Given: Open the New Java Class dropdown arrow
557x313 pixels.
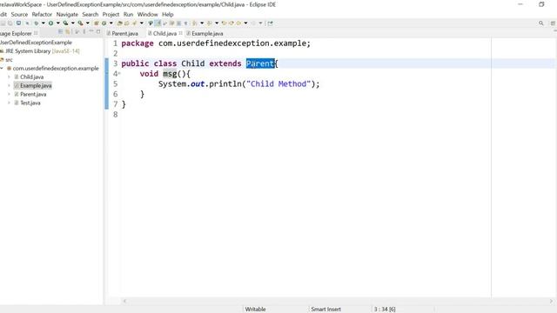Looking at the screenshot, I should 111,23.
